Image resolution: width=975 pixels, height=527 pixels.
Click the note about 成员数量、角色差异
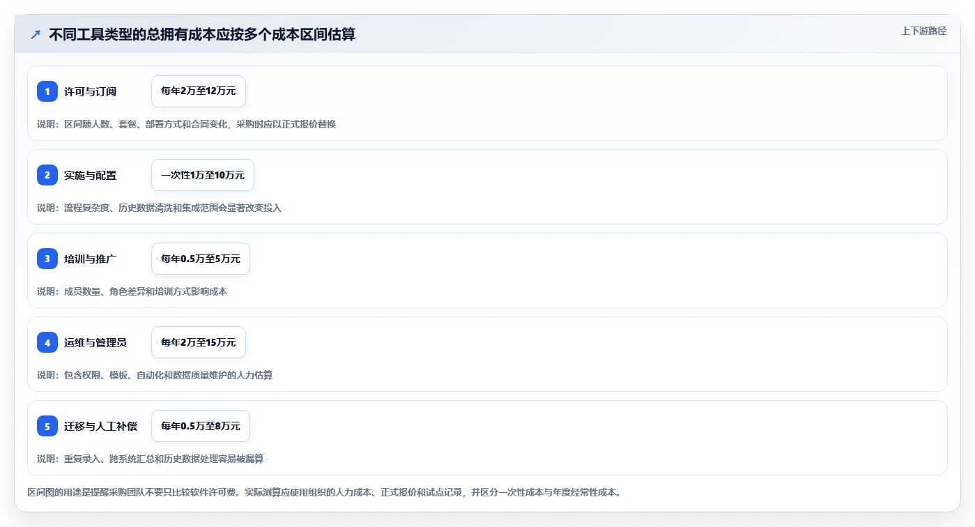coord(132,291)
